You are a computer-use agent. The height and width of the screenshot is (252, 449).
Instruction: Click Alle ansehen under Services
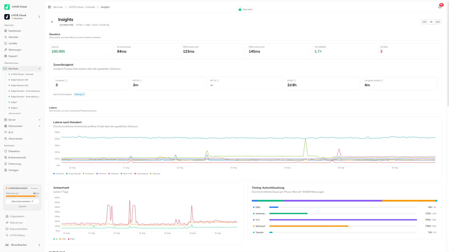(15, 113)
